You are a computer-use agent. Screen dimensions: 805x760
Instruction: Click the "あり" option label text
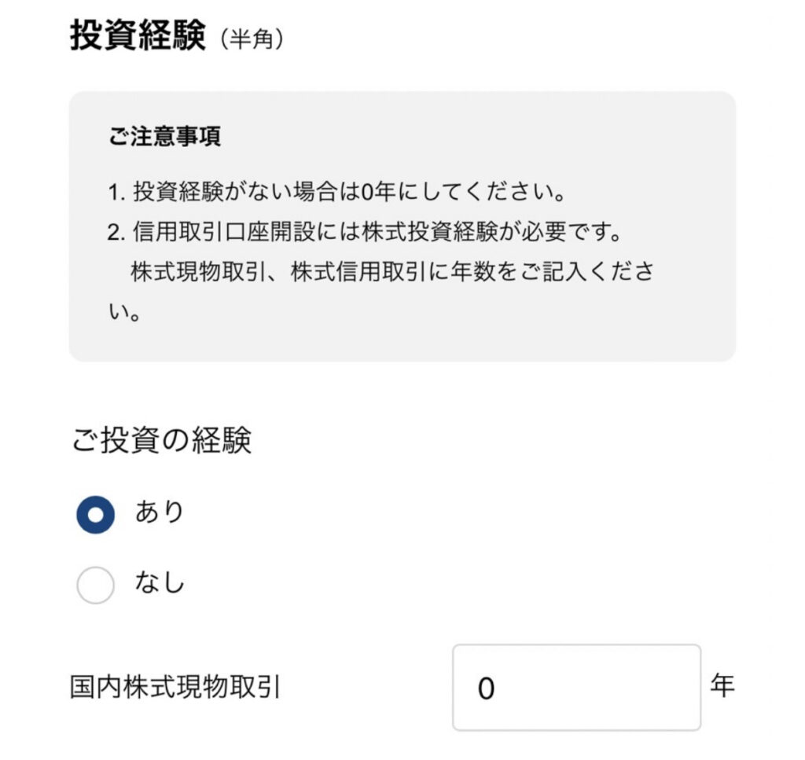(x=160, y=512)
